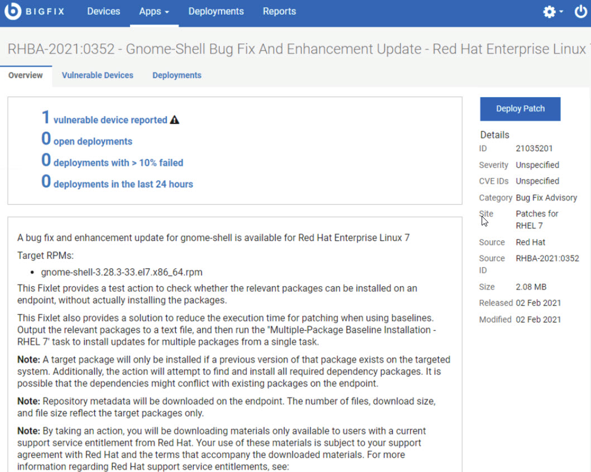Select the Size value 2.08 MB
591x472 pixels.
[531, 287]
